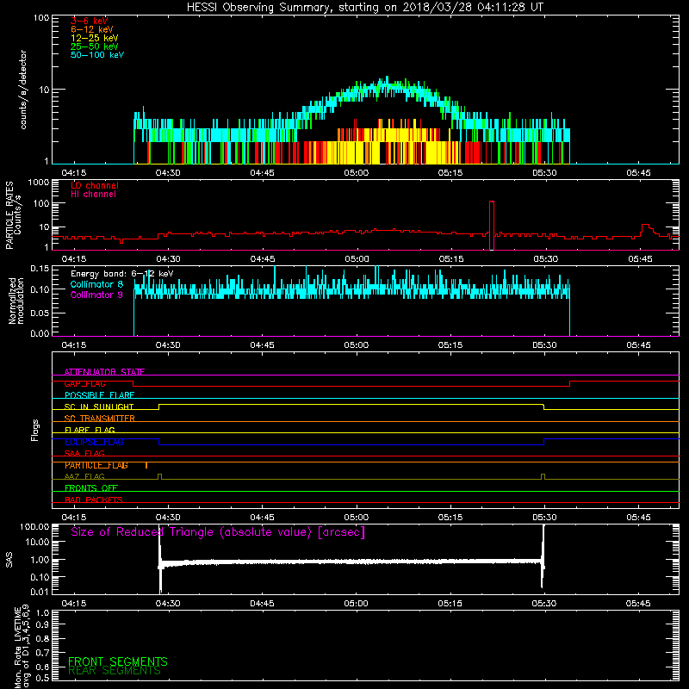Select the LO channel legend label
The height and width of the screenshot is (689, 689).
[95, 185]
